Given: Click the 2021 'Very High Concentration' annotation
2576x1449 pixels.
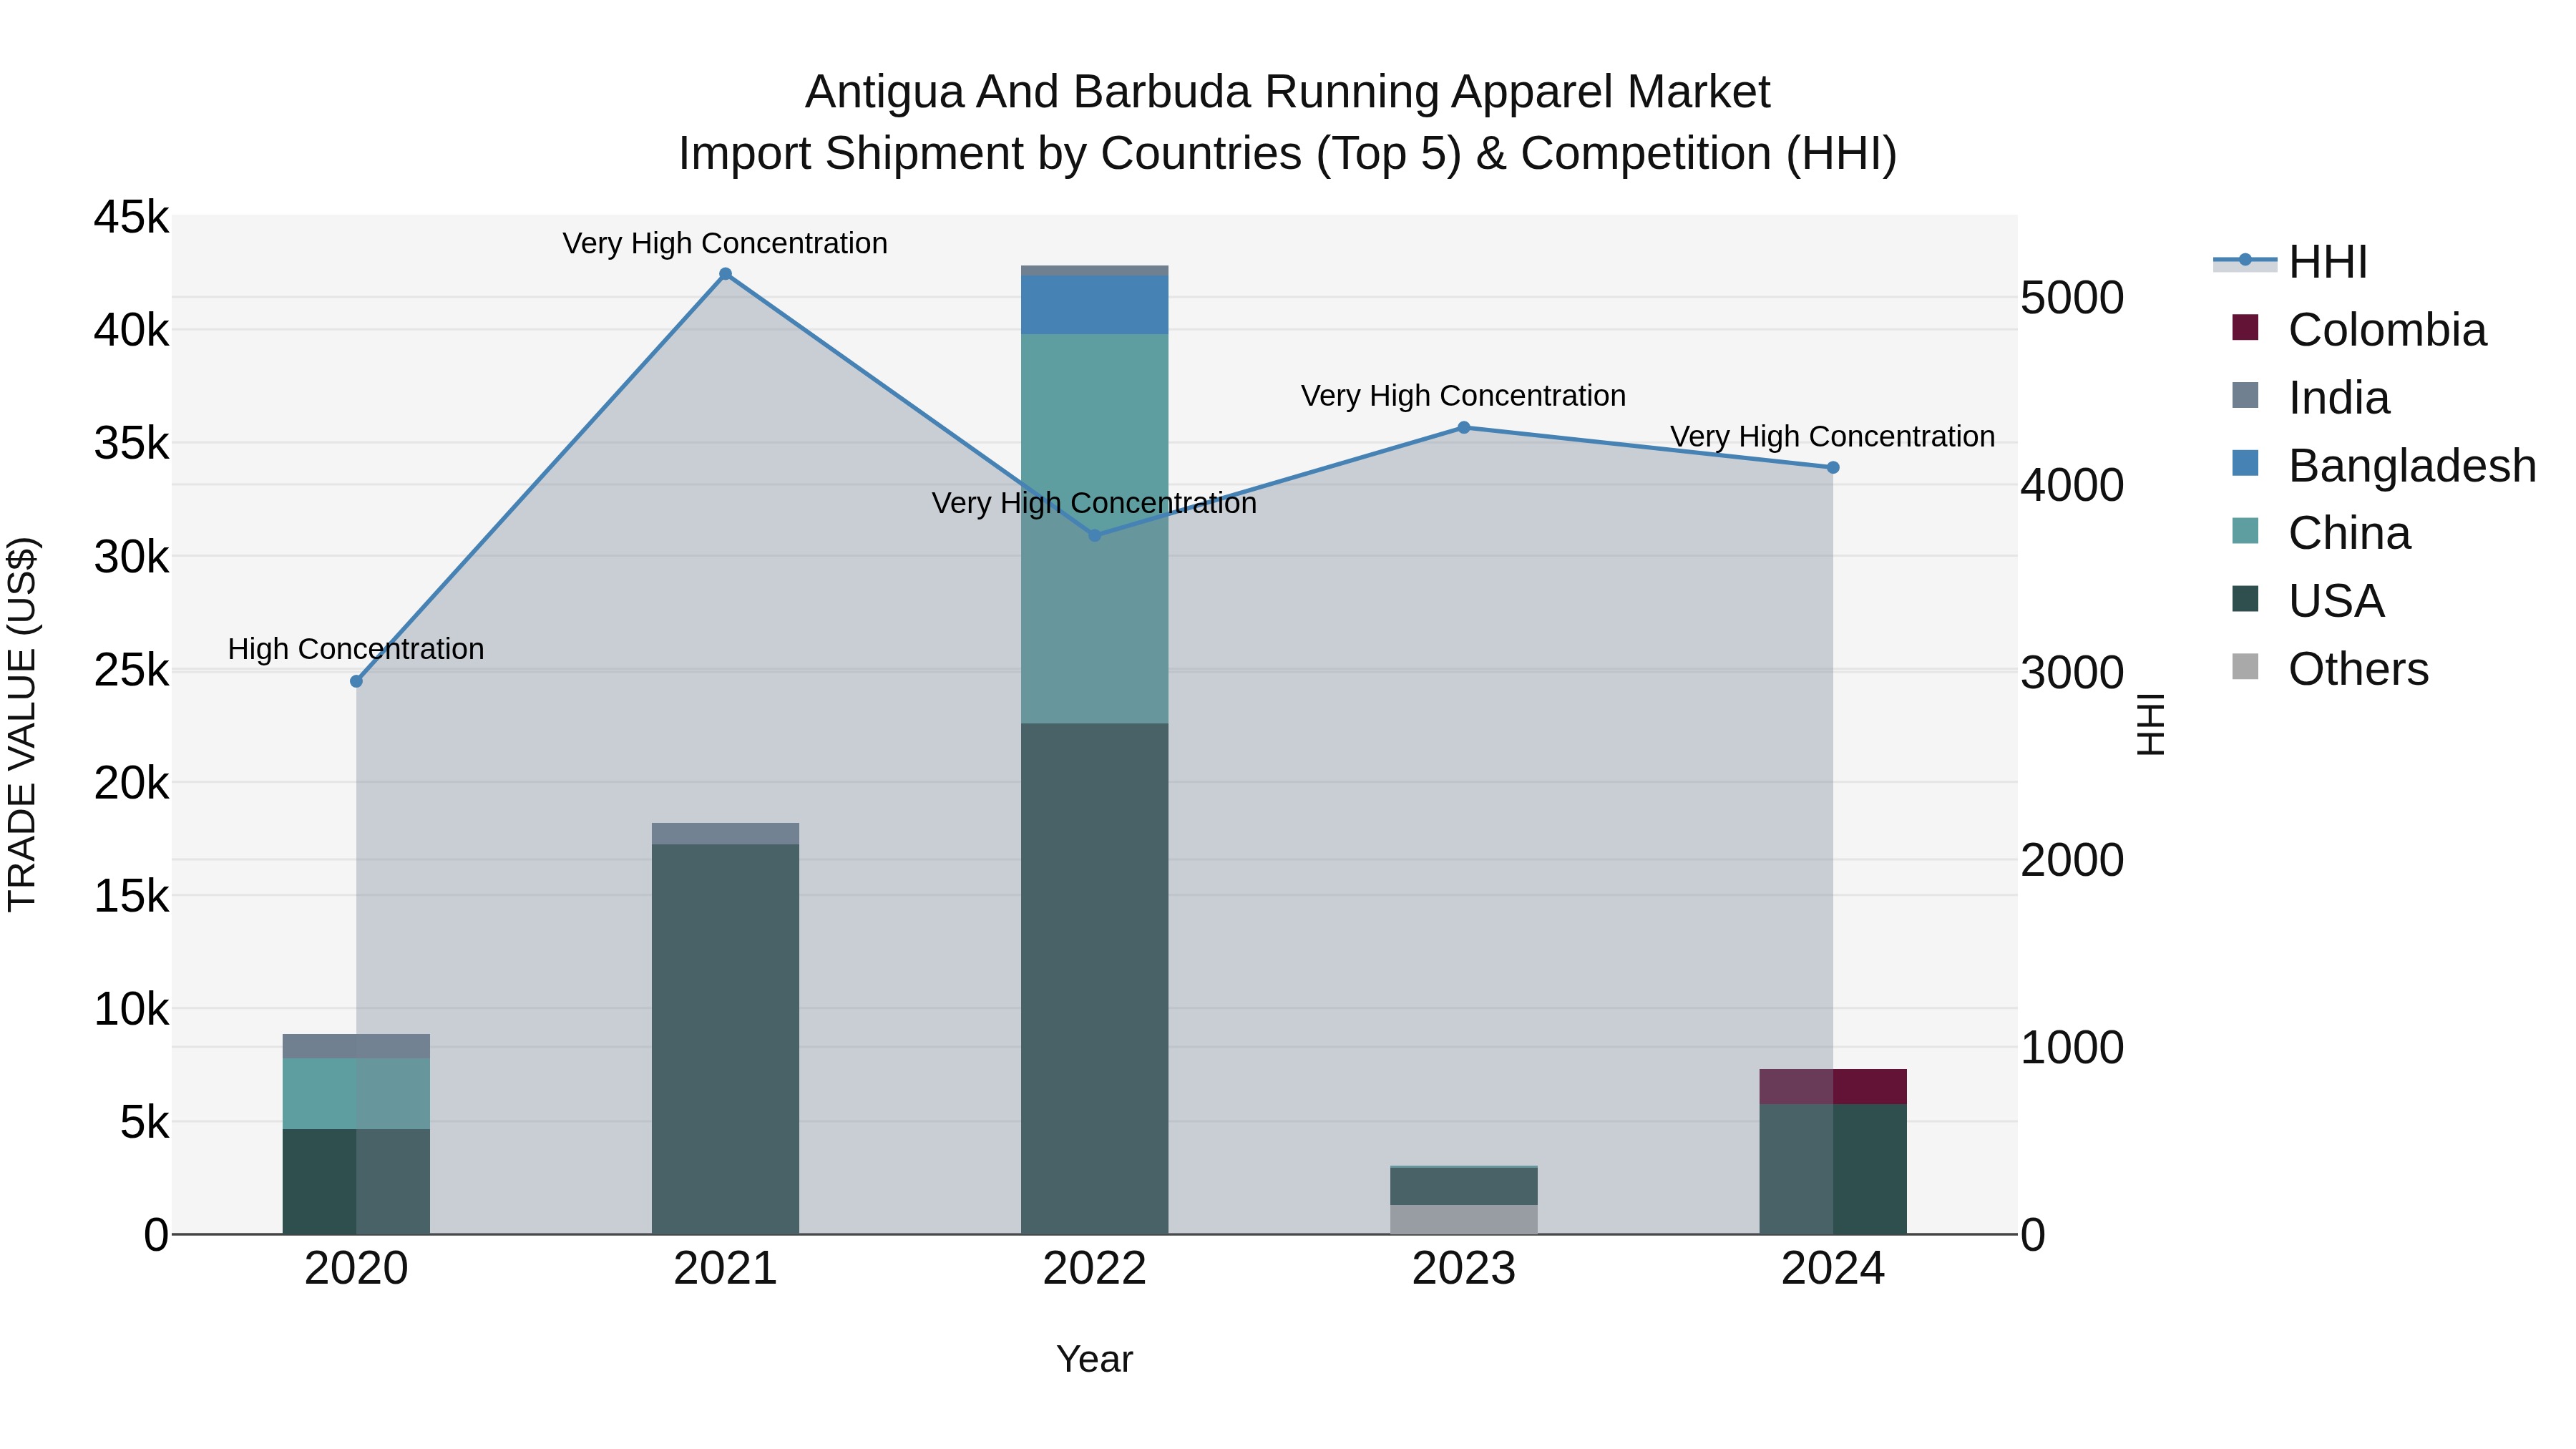Looking at the screenshot, I should tap(725, 244).
